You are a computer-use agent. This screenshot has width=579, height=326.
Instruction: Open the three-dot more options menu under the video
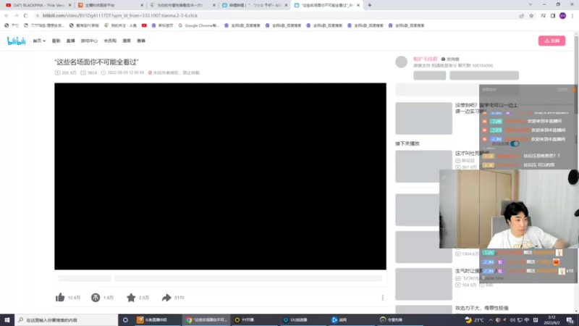[x=383, y=298]
